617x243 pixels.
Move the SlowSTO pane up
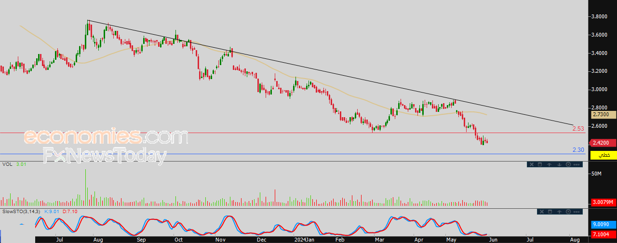click(559, 212)
